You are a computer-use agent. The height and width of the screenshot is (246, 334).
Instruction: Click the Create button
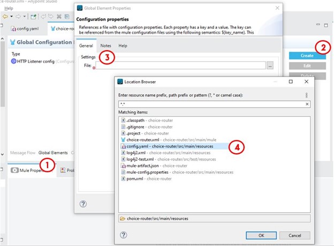point(307,55)
